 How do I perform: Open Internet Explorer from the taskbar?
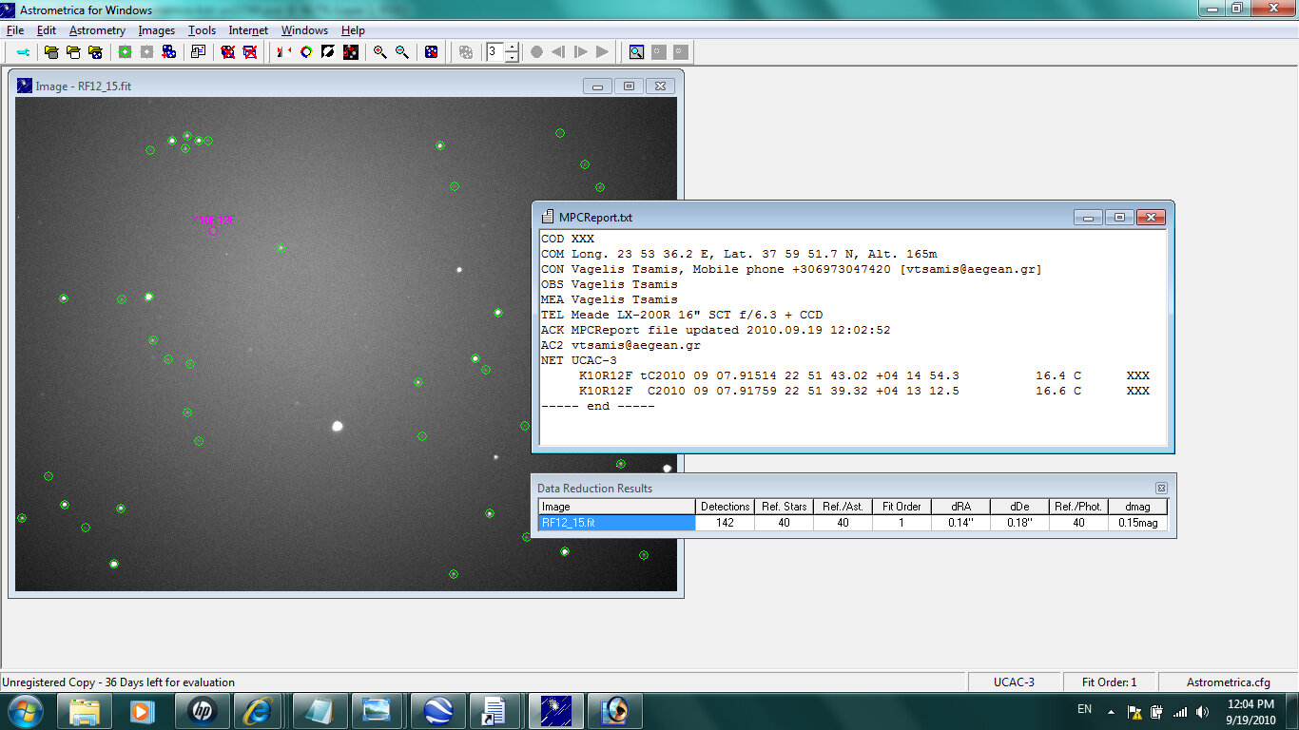(259, 710)
